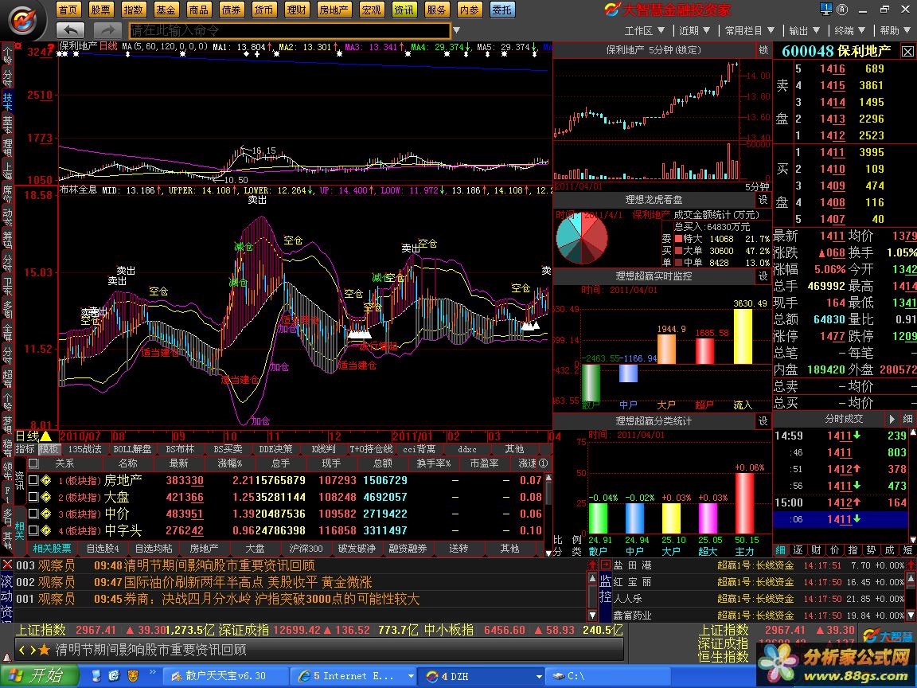Screen dimensions: 917x688
Task: Open the 资讯 top menu tab
Action: click(x=404, y=10)
